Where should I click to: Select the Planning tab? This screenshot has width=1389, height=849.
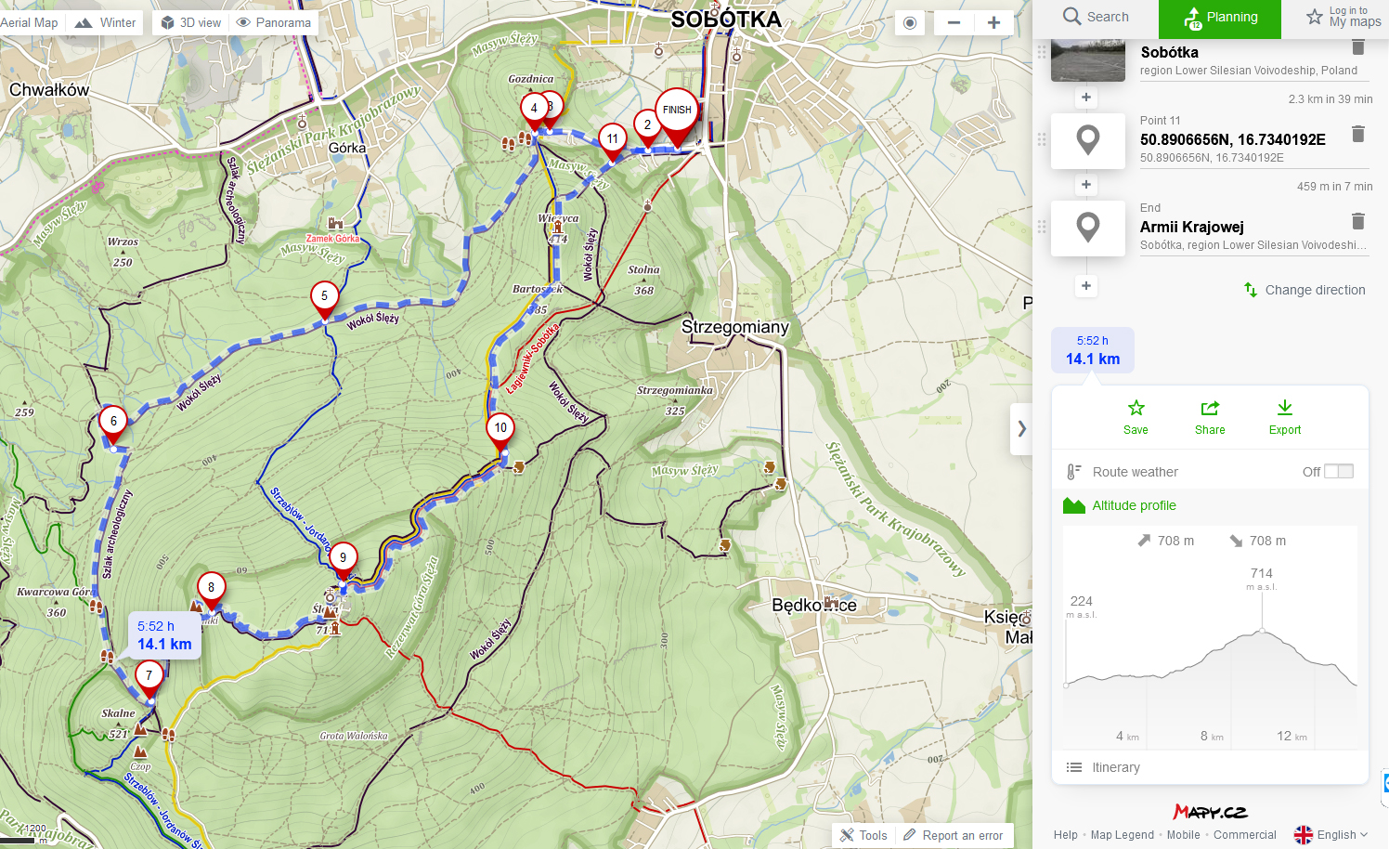coord(1220,18)
